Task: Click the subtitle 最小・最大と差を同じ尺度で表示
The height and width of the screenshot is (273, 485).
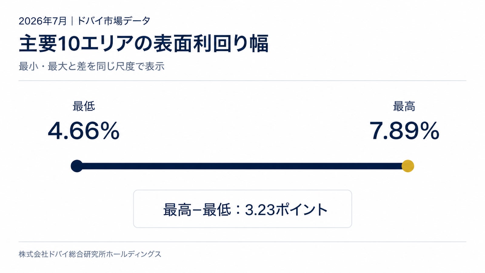Action: 92,66
